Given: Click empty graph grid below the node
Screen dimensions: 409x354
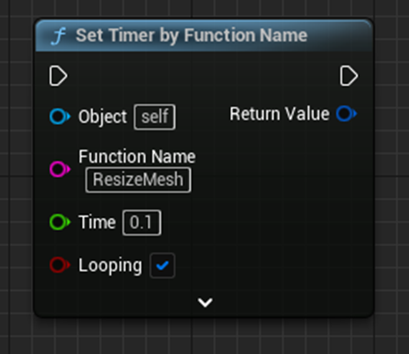Looking at the screenshot, I should pos(204,336).
